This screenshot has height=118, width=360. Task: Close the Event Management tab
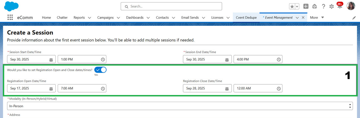click(x=303, y=17)
